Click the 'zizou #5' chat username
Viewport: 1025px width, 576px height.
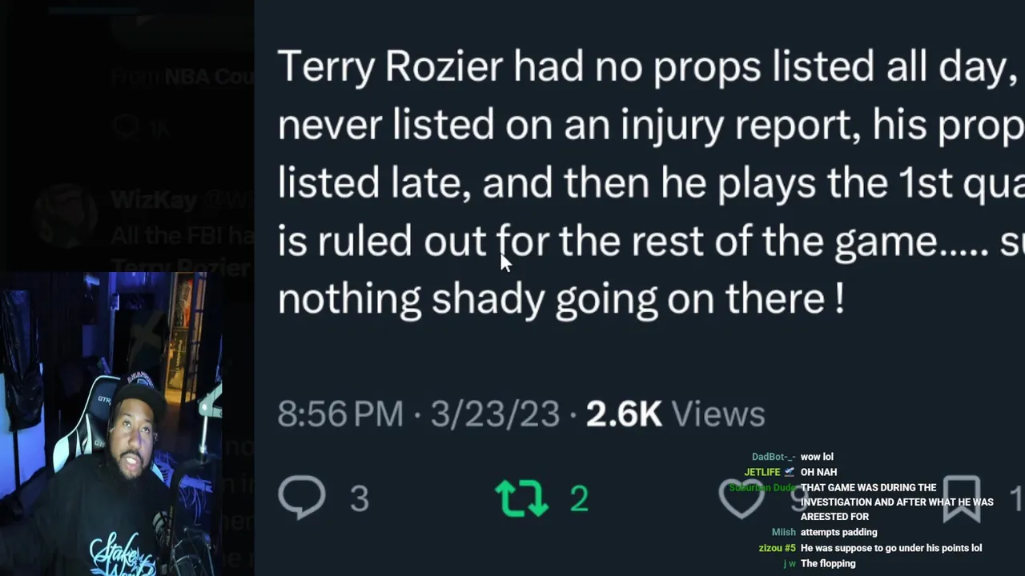[x=777, y=548]
